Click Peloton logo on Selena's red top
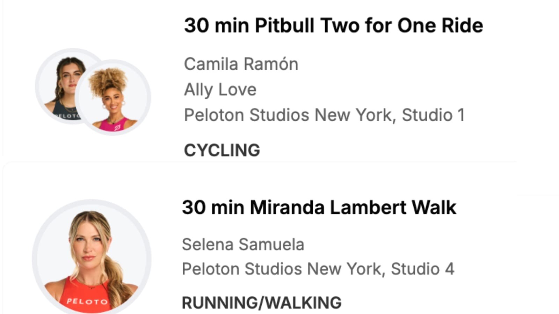 (x=87, y=301)
